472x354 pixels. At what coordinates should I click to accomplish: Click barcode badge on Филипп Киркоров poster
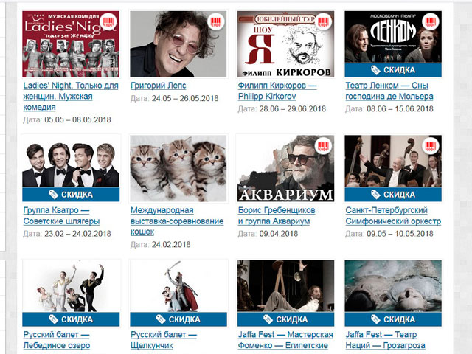click(x=323, y=21)
